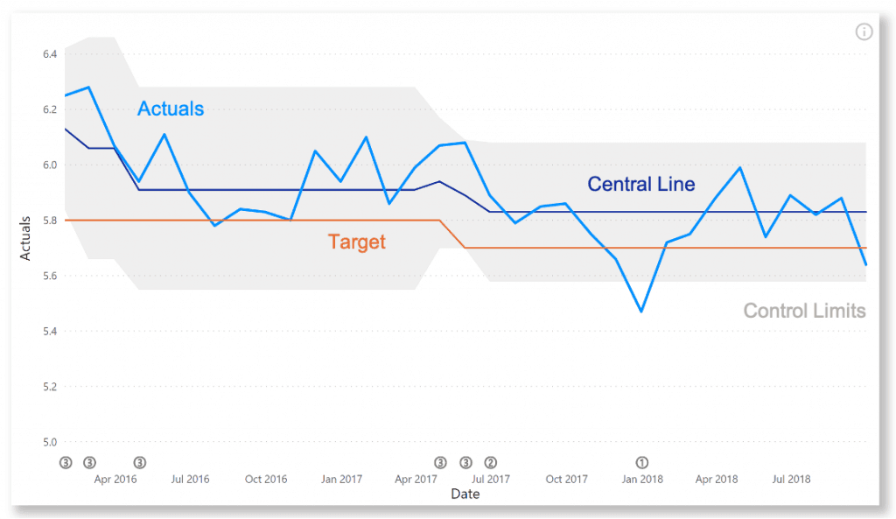Screen dimensions: 896x519
Task: Click the Jul 2018 date axis label
Action: tap(791, 479)
